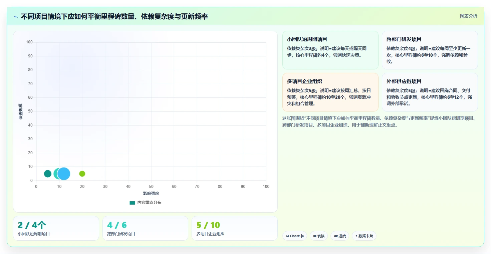Image resolution: width=491 pixels, height=254 pixels.
Task: Click the x-axis tick label 50
Action: coord(151,187)
